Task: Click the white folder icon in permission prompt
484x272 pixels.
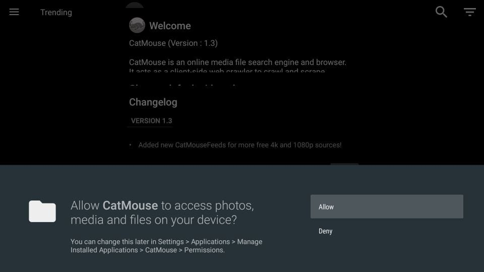Action: pos(42,211)
